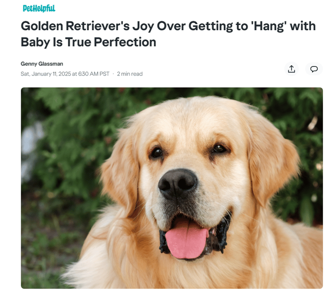Click the dog's left eye in photo

click(157, 152)
